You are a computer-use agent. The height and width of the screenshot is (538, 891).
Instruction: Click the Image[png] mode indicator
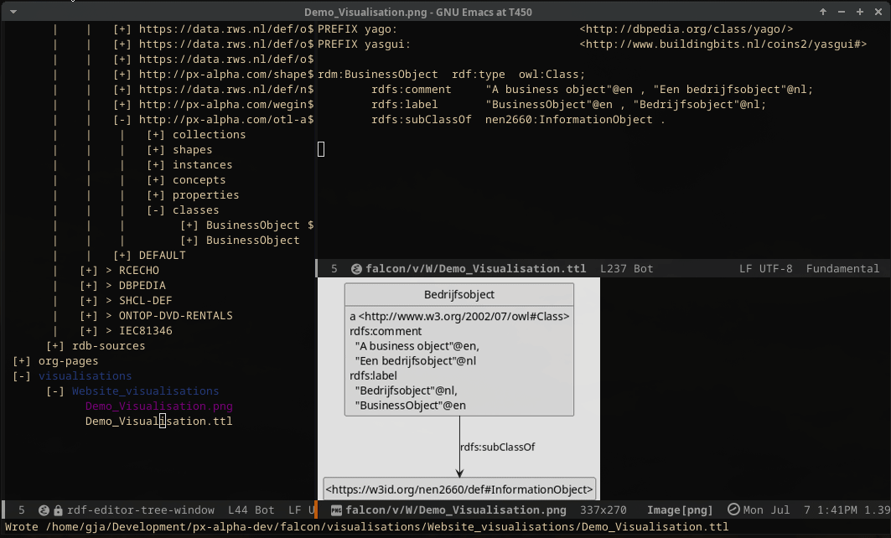680,510
